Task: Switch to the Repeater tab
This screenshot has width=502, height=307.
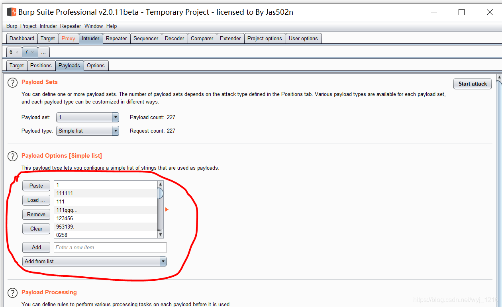Action: click(116, 38)
